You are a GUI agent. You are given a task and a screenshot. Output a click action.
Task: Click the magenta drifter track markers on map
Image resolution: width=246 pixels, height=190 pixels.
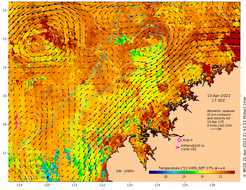point(16,121)
